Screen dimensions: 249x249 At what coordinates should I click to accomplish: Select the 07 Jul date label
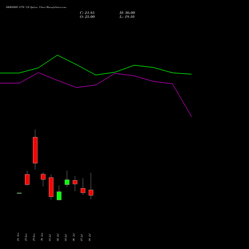(x=82, y=237)
